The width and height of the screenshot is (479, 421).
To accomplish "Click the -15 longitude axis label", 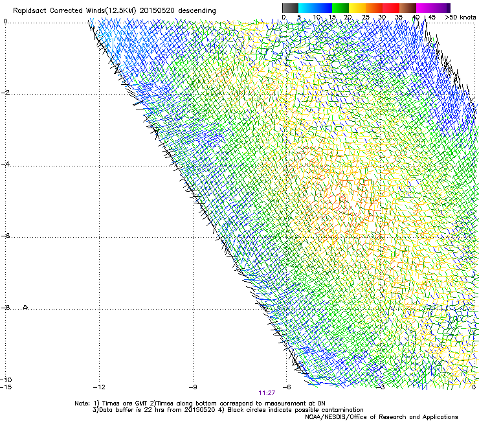I will click(6, 387).
